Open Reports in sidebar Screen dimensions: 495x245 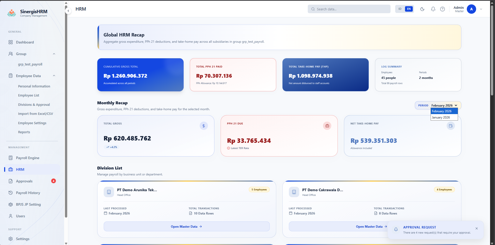point(24,132)
